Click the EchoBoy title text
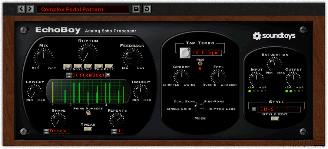This screenshot has width=328, height=149. coord(58,30)
